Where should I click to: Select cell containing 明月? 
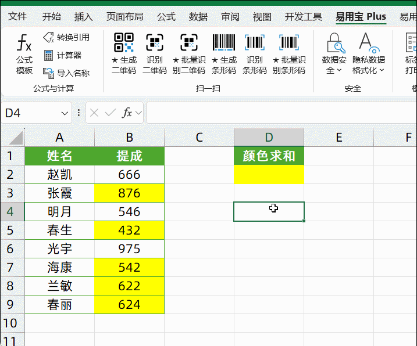pyautogui.click(x=59, y=212)
